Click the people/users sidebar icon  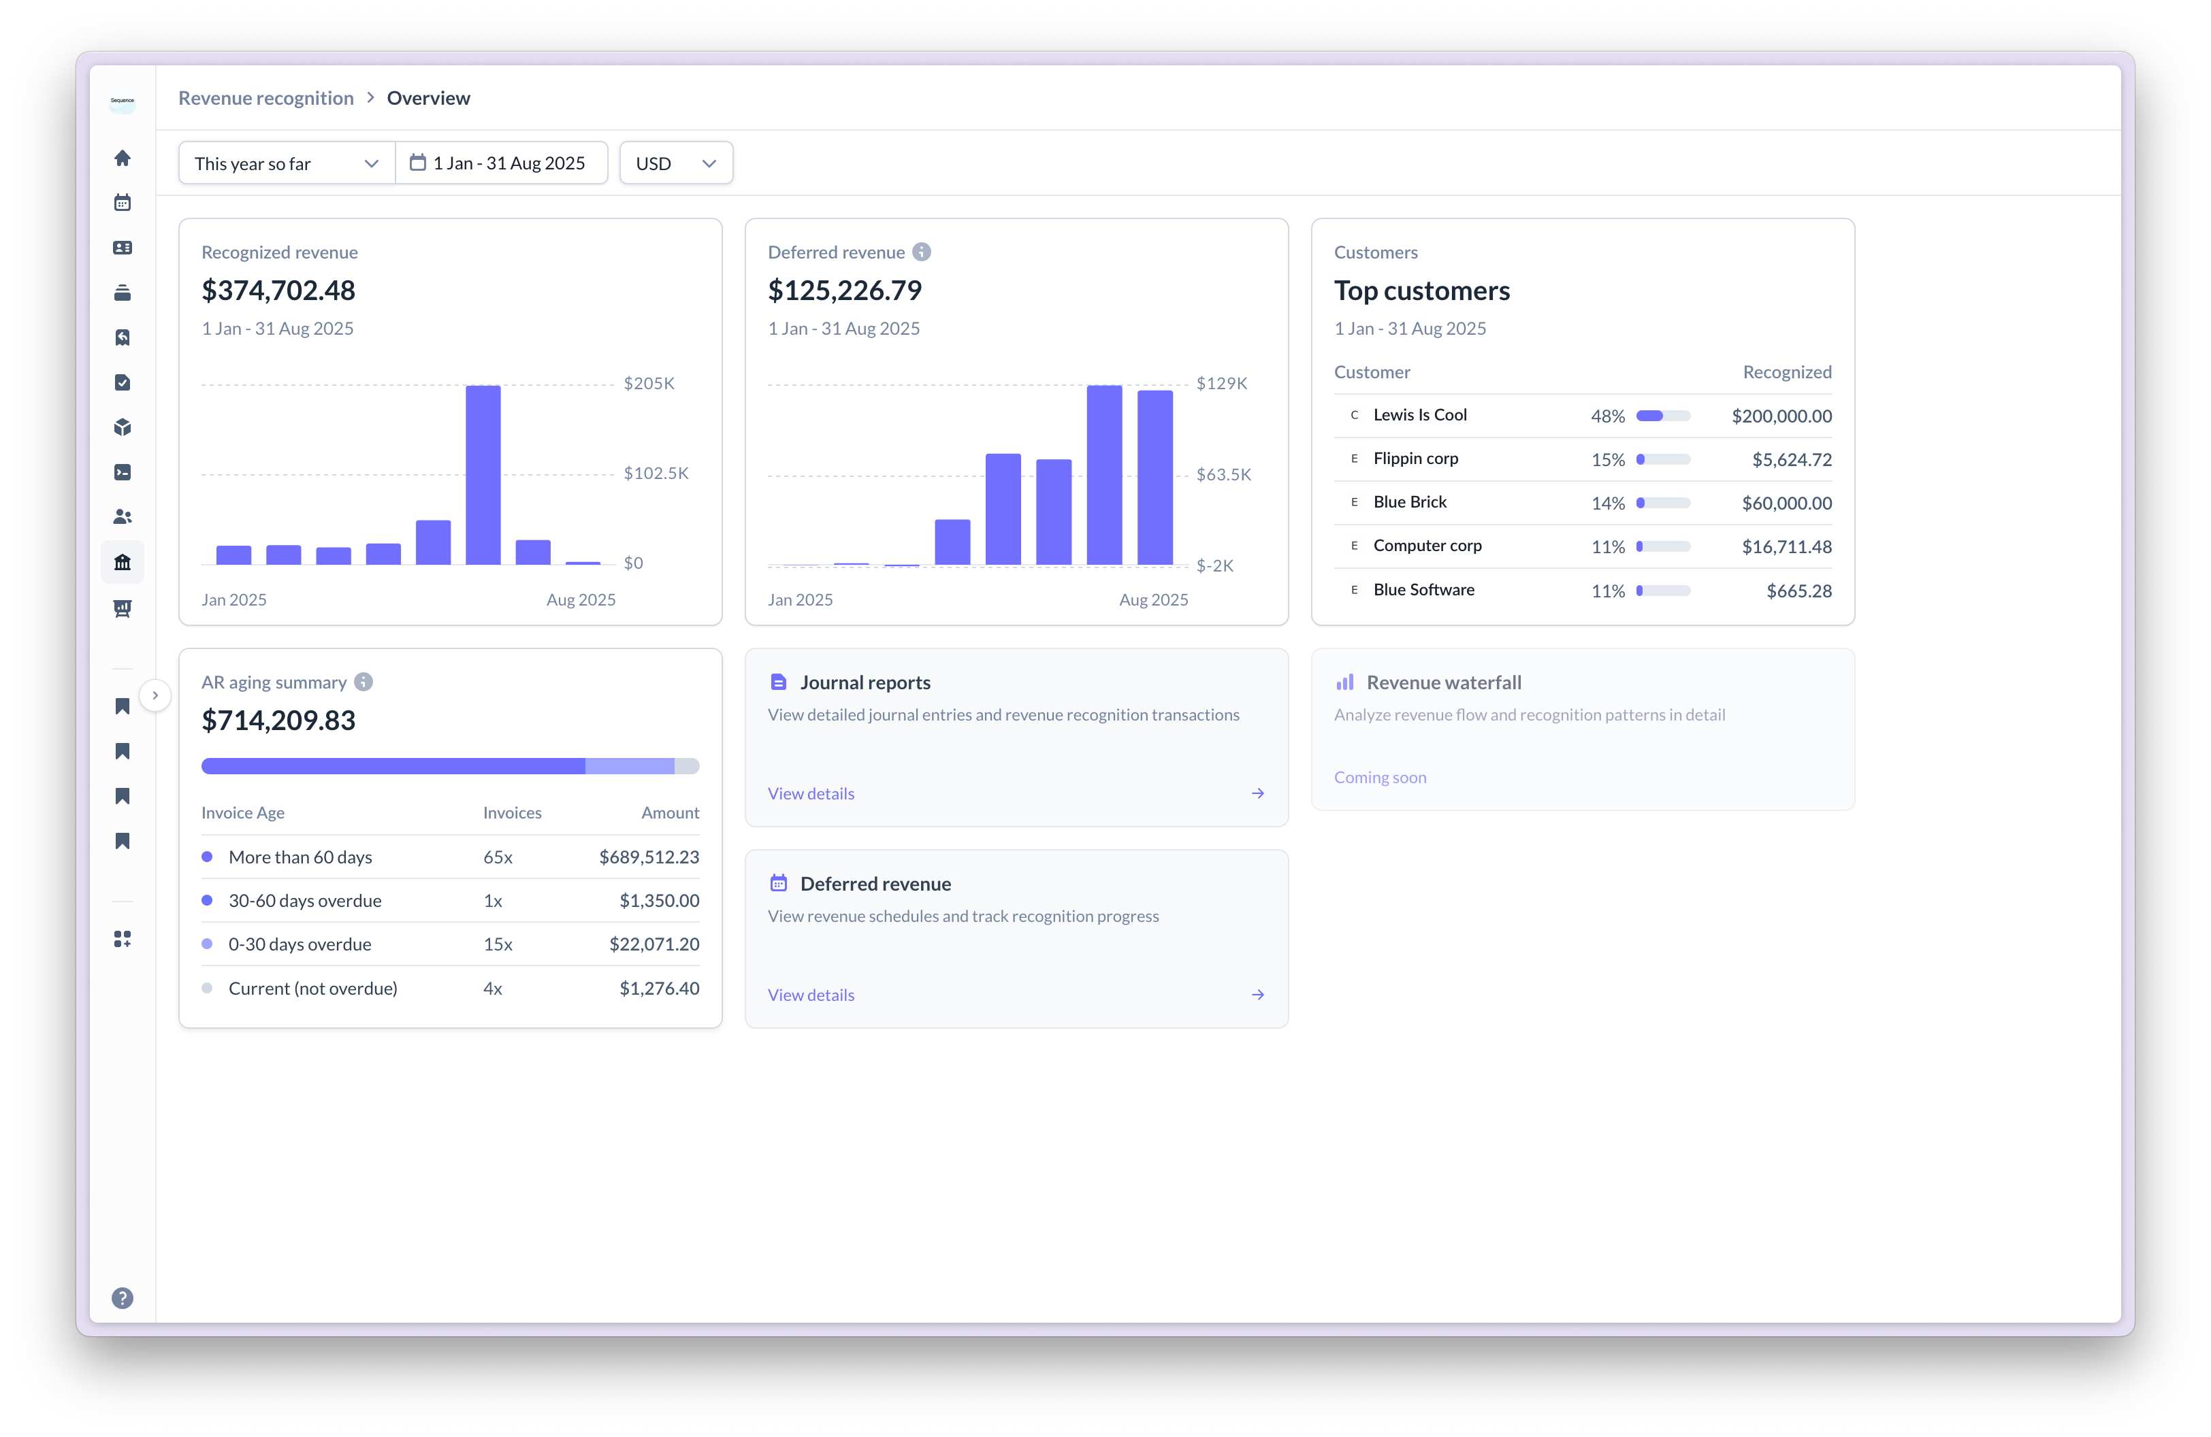(122, 517)
